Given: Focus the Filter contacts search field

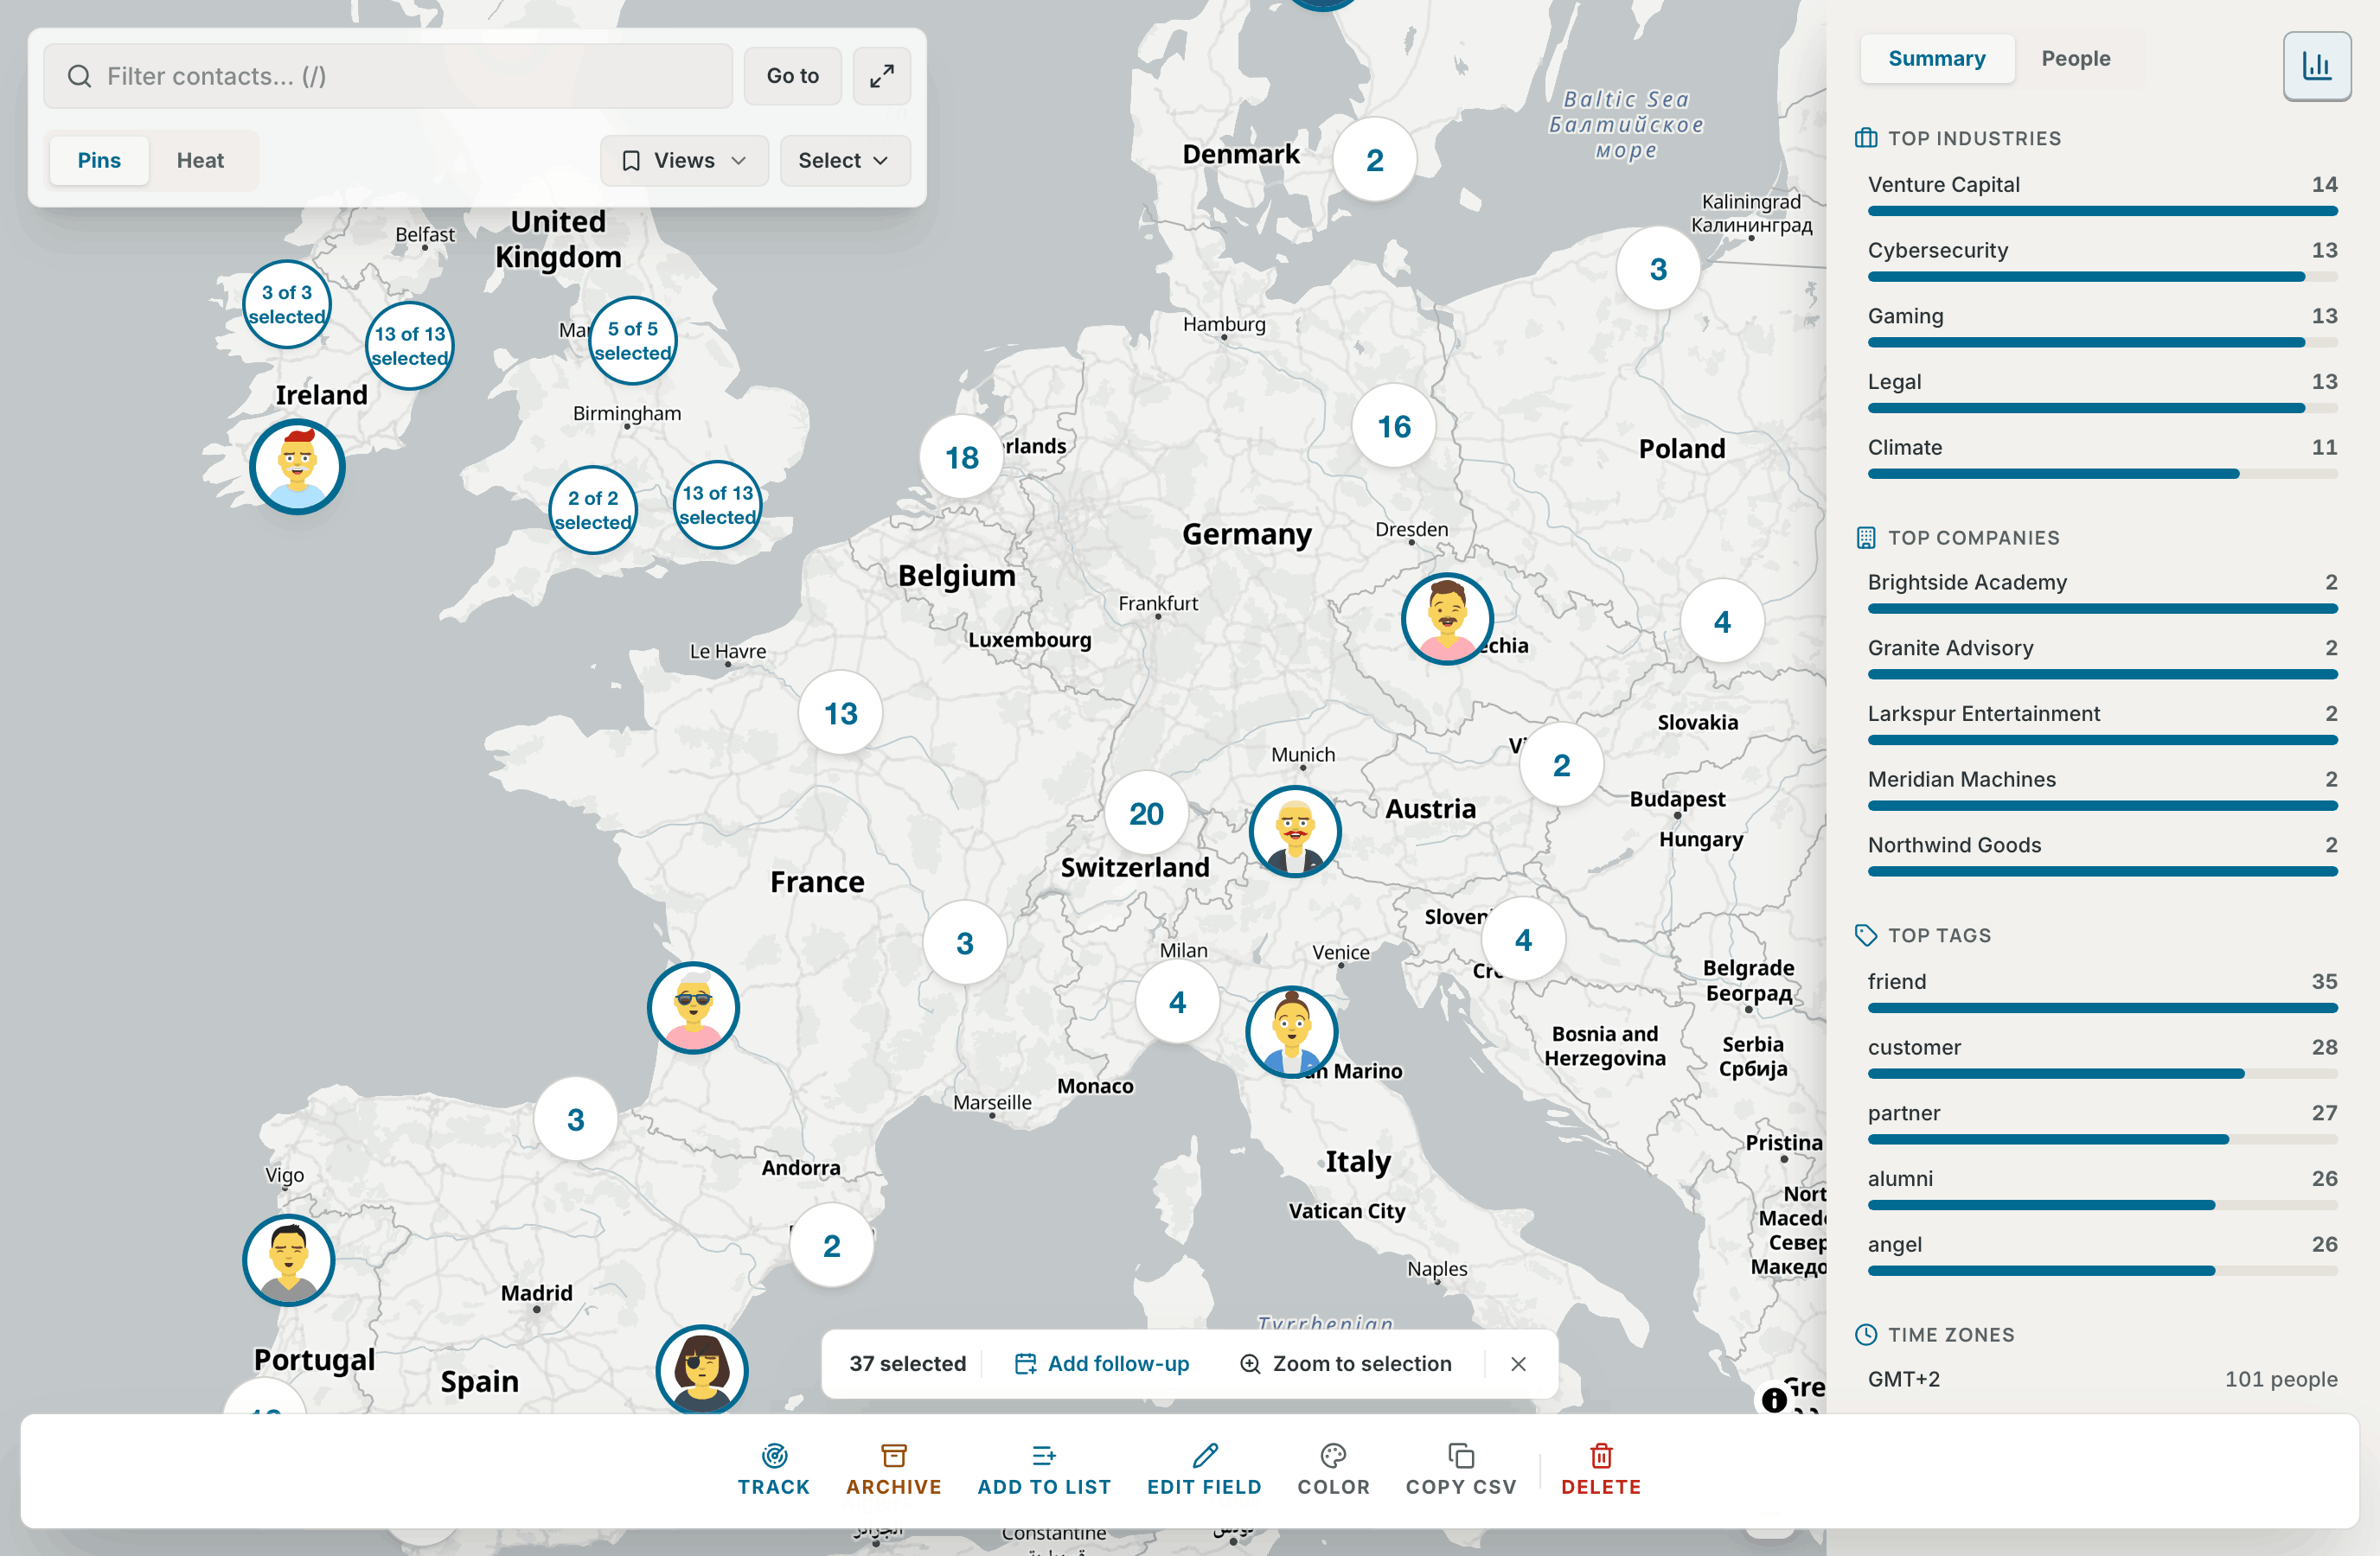Looking at the screenshot, I should [388, 76].
